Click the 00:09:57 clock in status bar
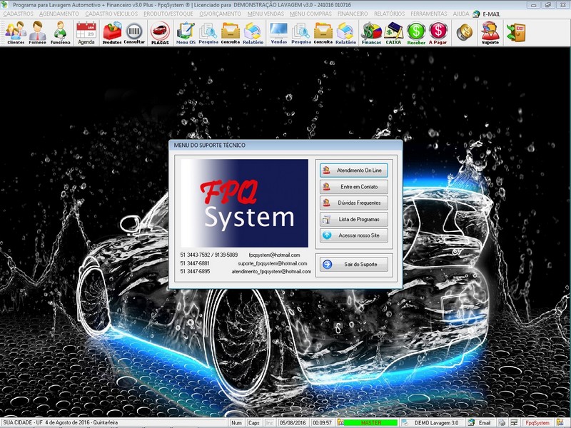This screenshot has height=428, width=571. [x=323, y=423]
